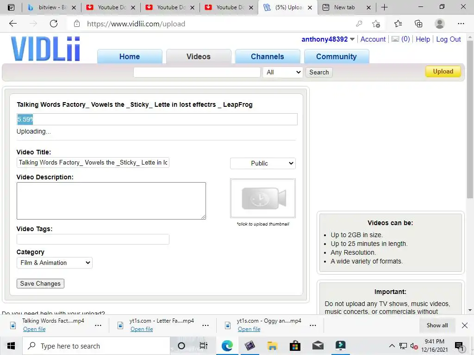Expand anthony48392 user dropdown arrow
The width and height of the screenshot is (474, 355).
pyautogui.click(x=352, y=39)
